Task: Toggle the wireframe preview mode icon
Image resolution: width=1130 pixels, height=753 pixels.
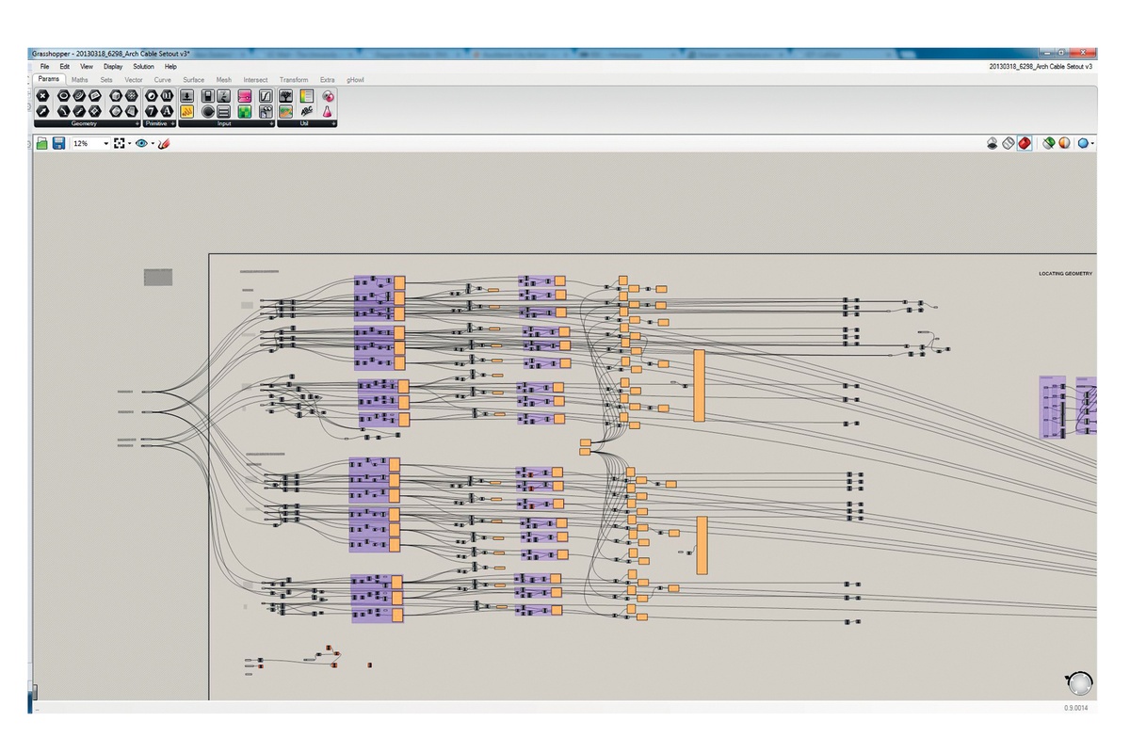Action: [x=1009, y=143]
